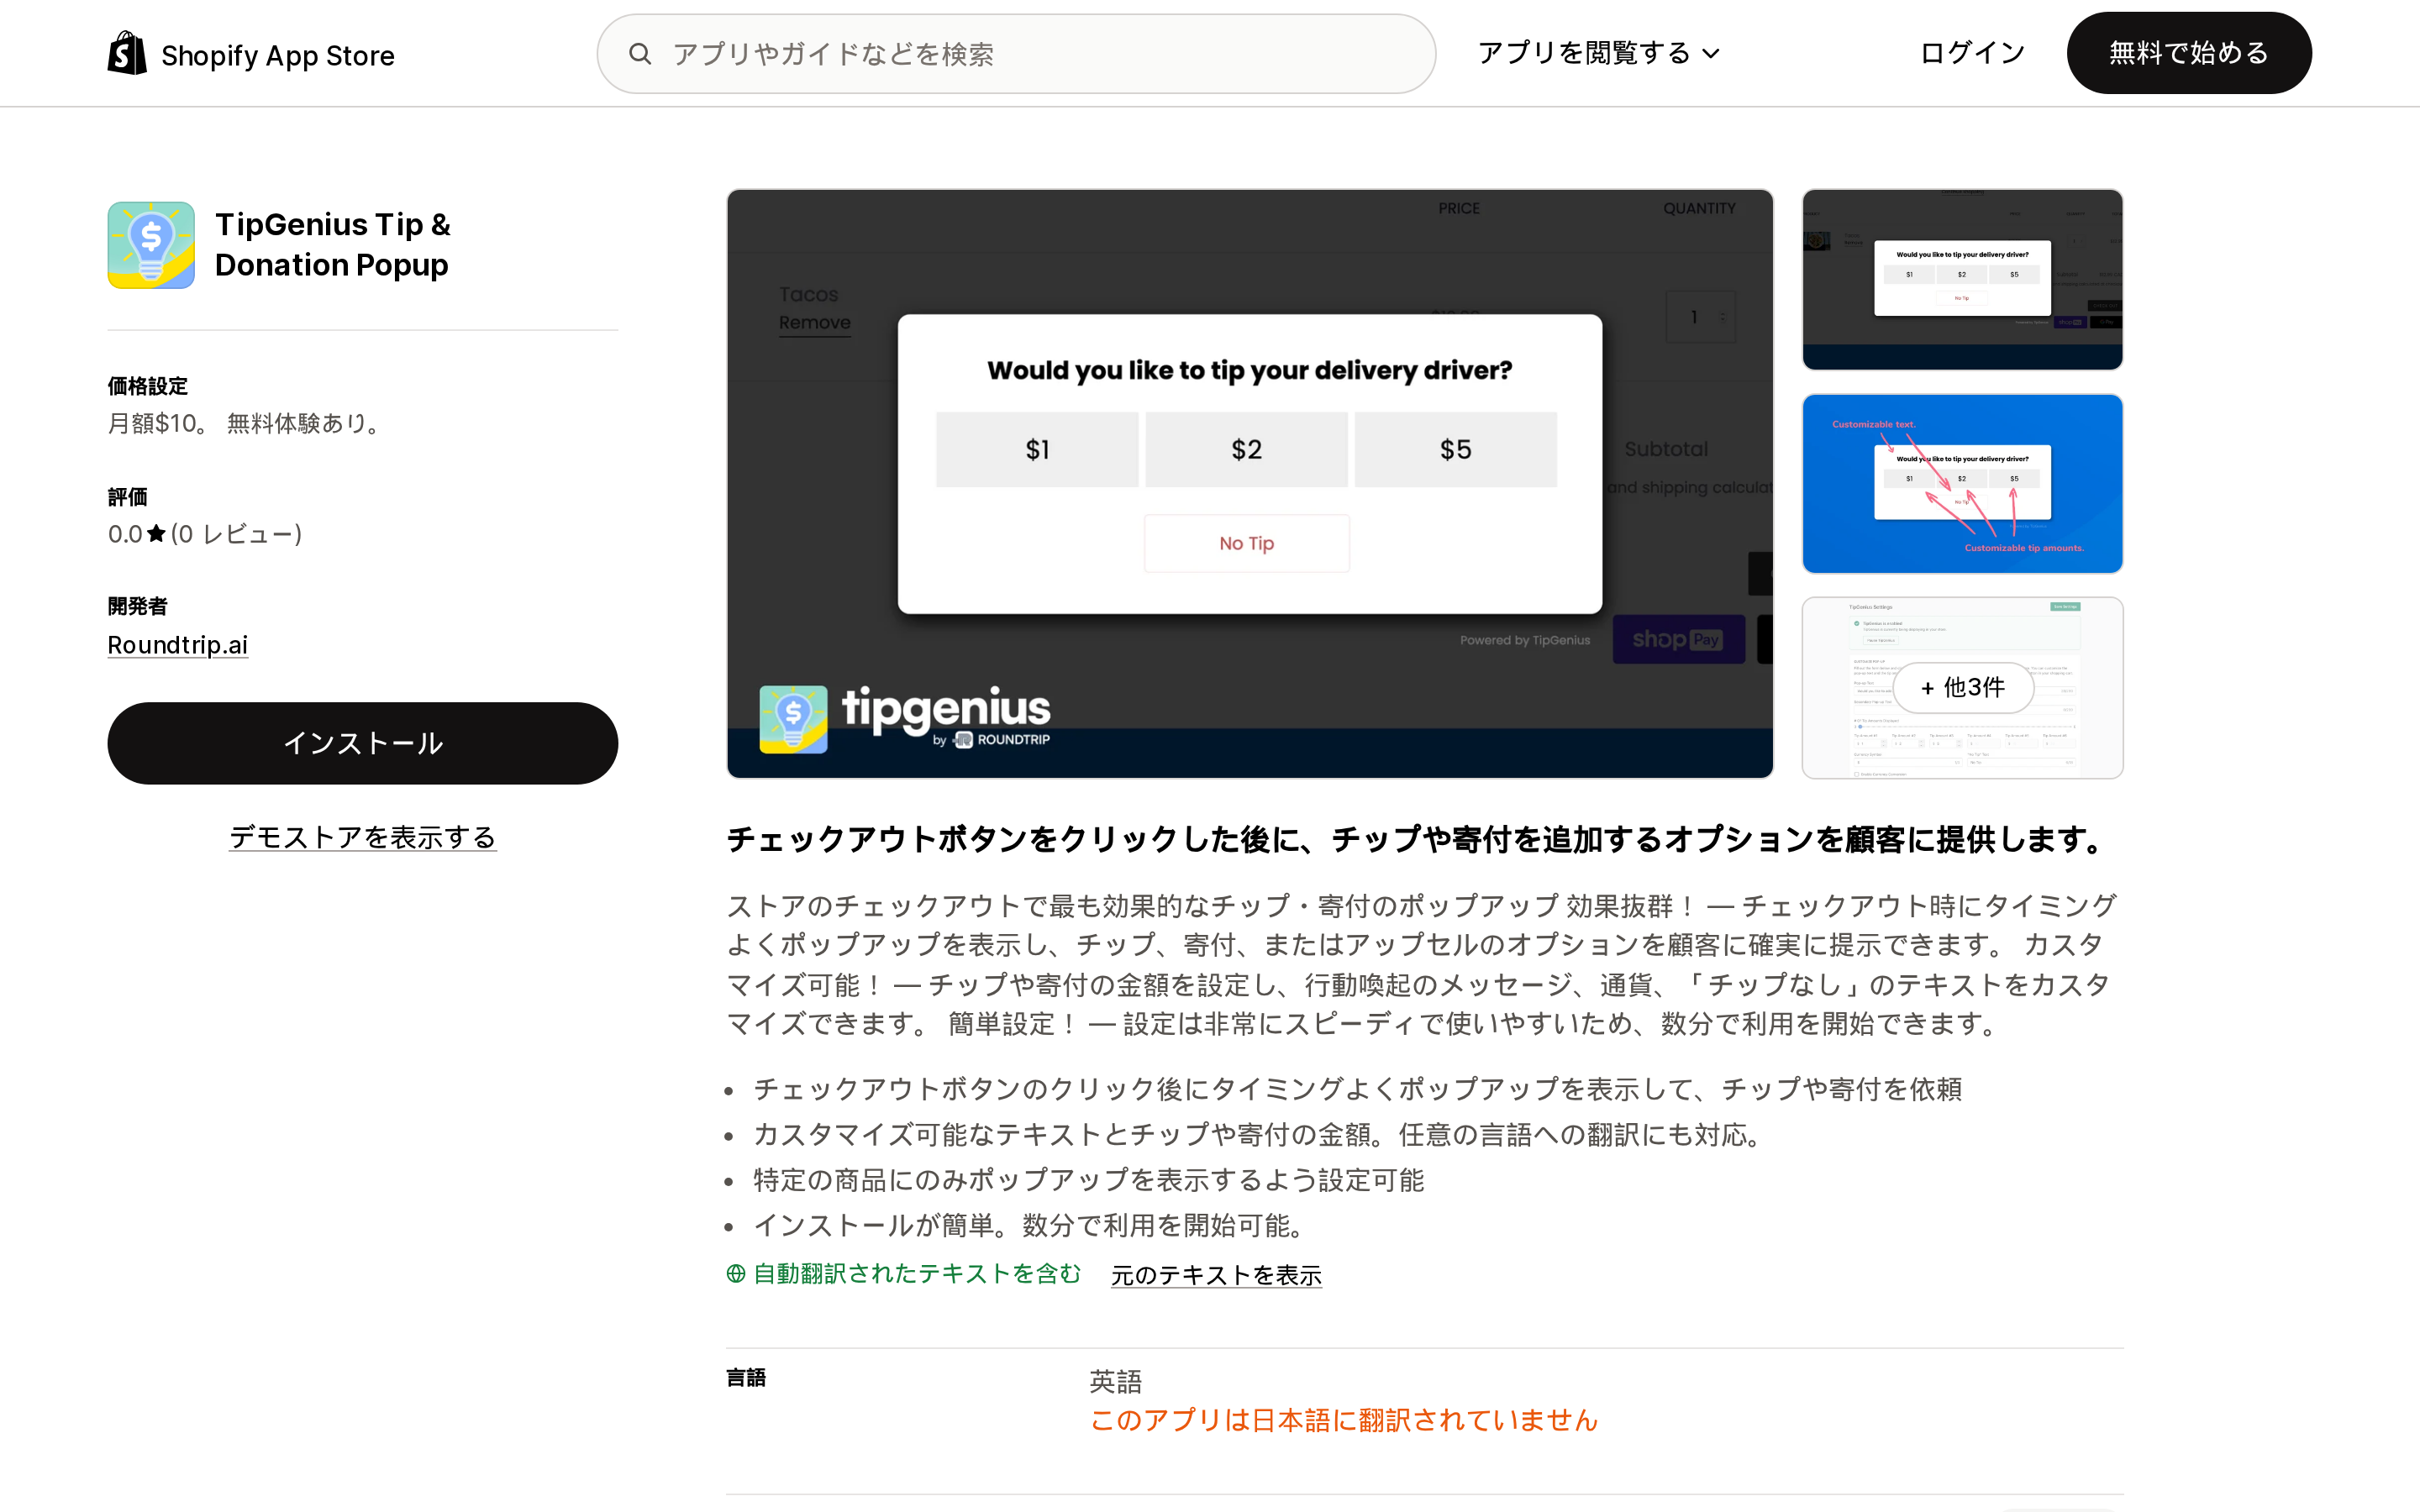Viewport: 2420px width, 1512px height.
Task: Click the tipgenius logo in main screenshot
Action: (905, 718)
